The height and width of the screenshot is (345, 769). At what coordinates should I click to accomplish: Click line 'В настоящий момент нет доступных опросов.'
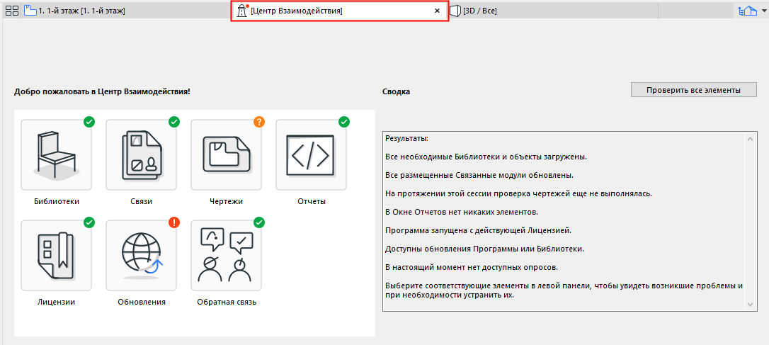pos(472,266)
